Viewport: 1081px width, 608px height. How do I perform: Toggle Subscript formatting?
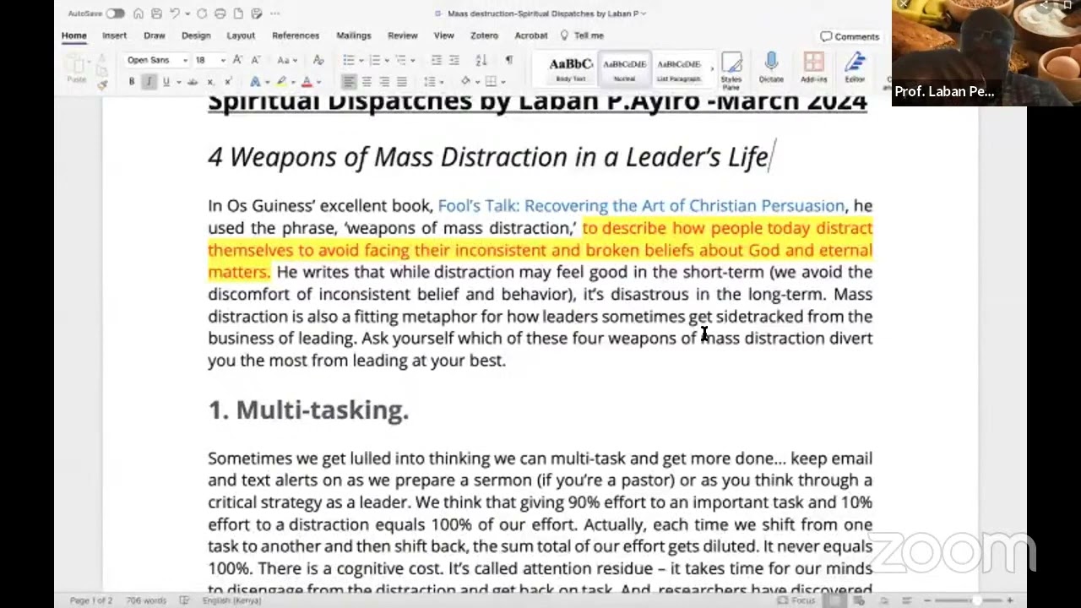click(x=210, y=82)
